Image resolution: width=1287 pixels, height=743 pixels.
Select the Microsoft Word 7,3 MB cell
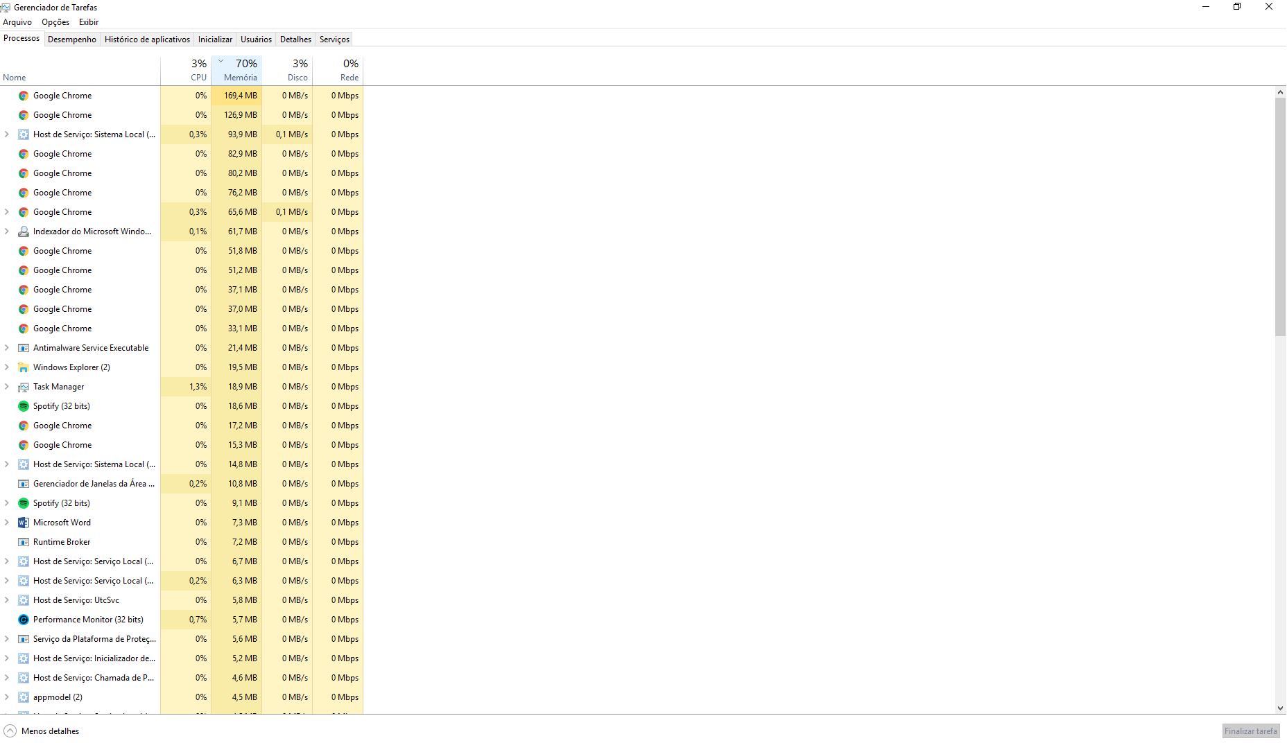pos(236,523)
